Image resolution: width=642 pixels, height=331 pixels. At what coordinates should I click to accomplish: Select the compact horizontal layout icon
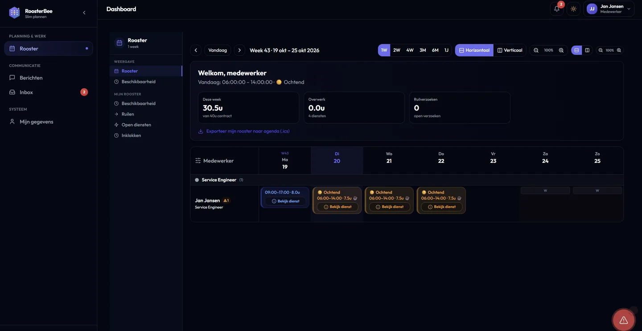576,50
